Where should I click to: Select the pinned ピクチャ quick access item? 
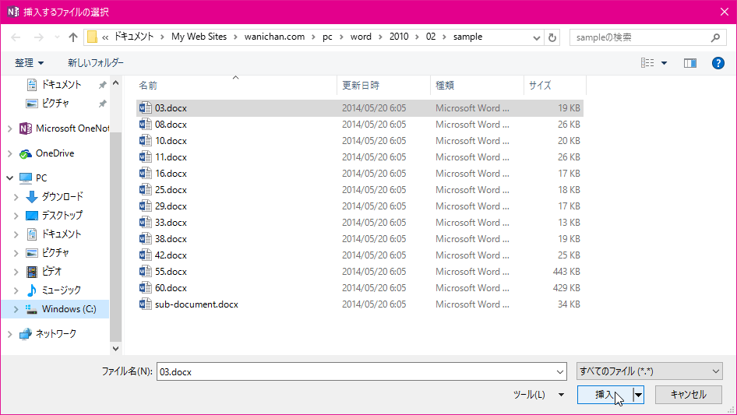[55, 103]
